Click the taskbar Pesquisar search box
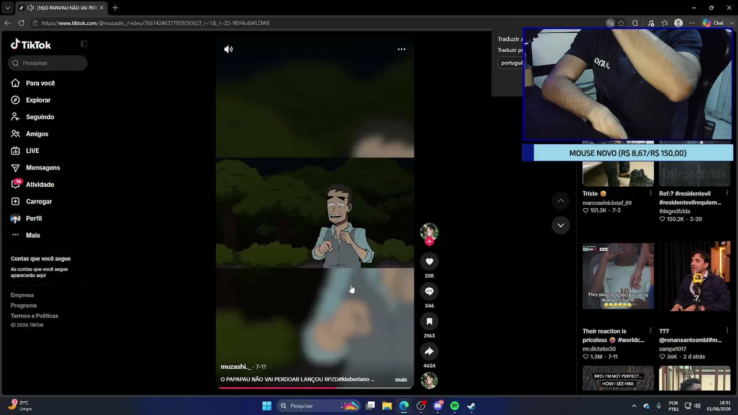 [319, 406]
